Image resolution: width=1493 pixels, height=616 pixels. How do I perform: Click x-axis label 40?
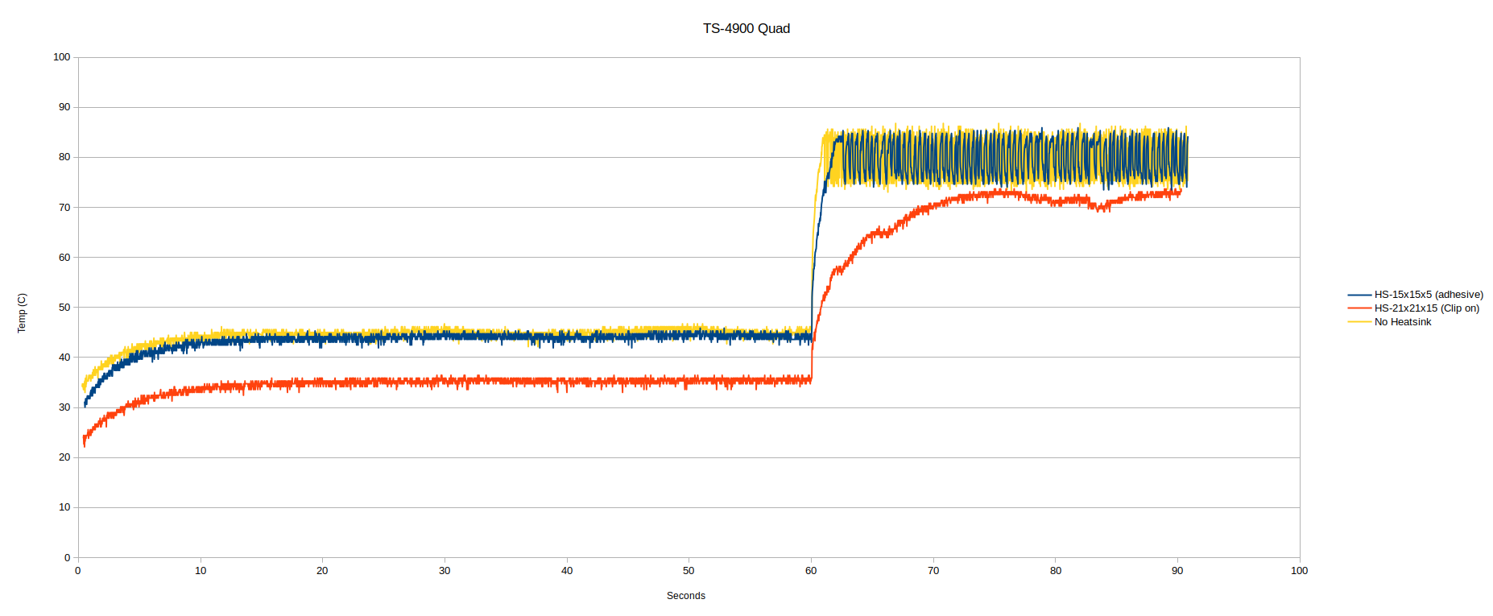pos(567,571)
